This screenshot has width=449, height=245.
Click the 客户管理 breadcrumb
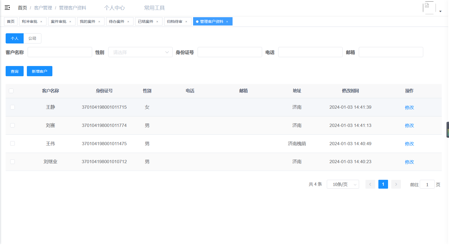coord(43,8)
